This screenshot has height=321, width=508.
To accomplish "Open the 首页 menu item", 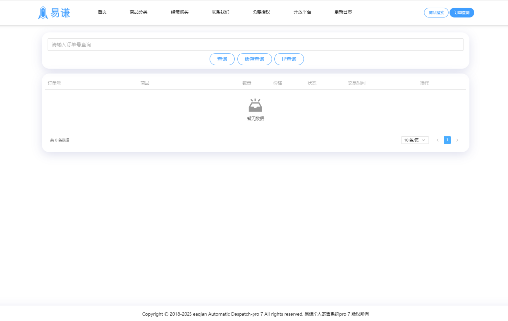I will pyautogui.click(x=102, y=12).
